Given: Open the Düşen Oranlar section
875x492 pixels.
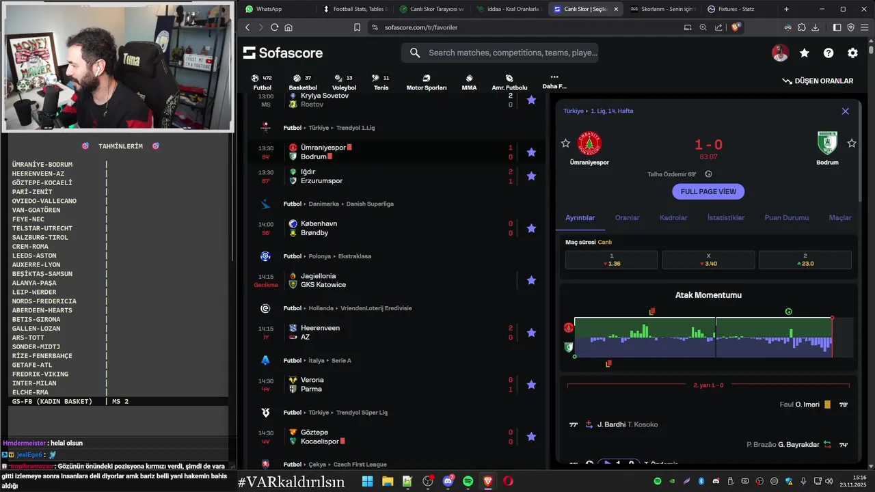Looking at the screenshot, I should click(818, 81).
